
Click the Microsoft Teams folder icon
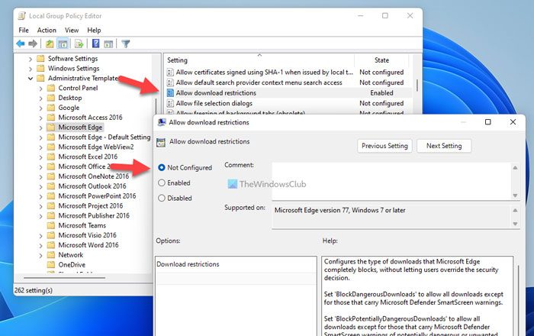pyautogui.click(x=51, y=225)
